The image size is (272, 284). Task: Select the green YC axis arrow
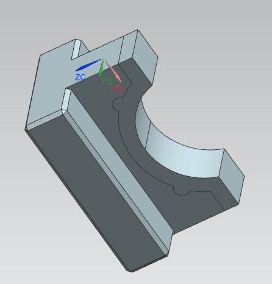(x=101, y=68)
